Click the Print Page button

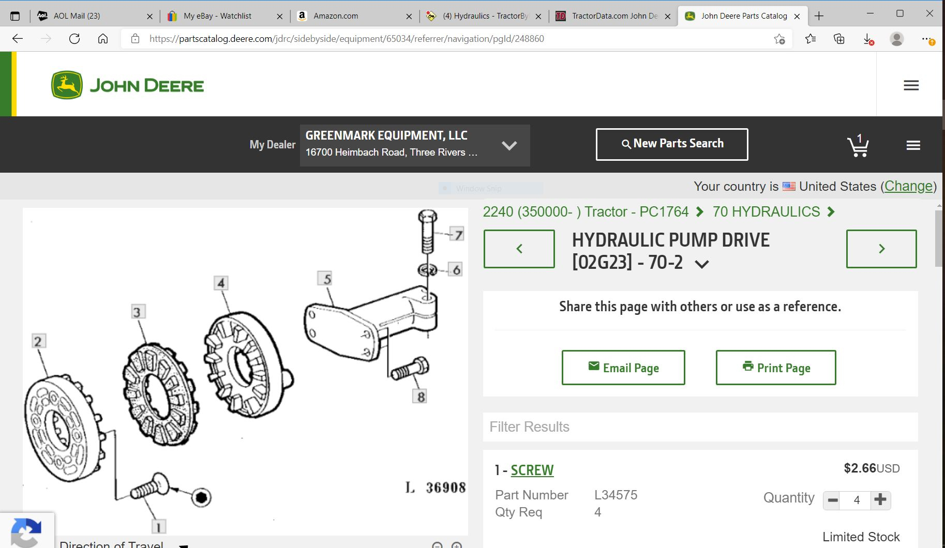click(x=776, y=368)
